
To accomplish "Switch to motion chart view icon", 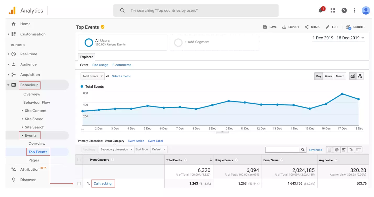I will tap(360, 76).
